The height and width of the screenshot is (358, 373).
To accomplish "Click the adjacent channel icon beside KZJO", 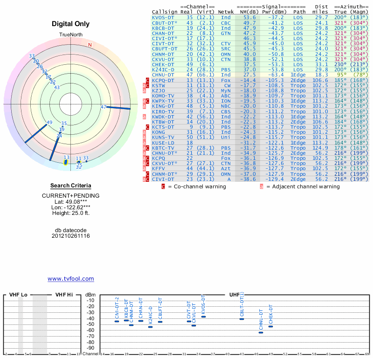I will click(x=145, y=91).
